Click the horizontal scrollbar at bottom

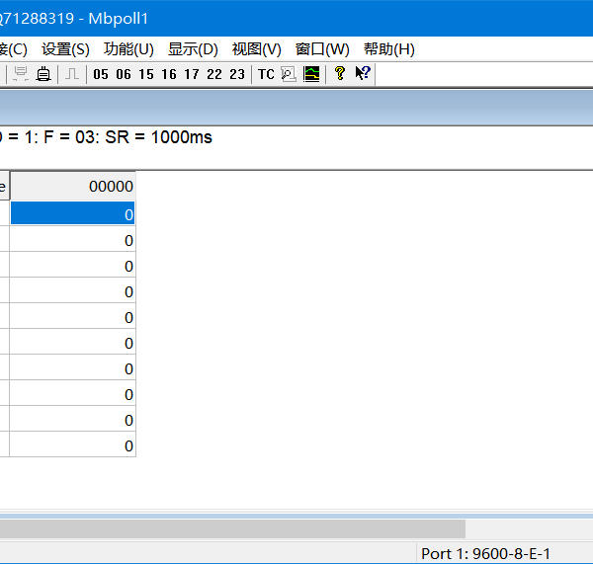coord(232,528)
